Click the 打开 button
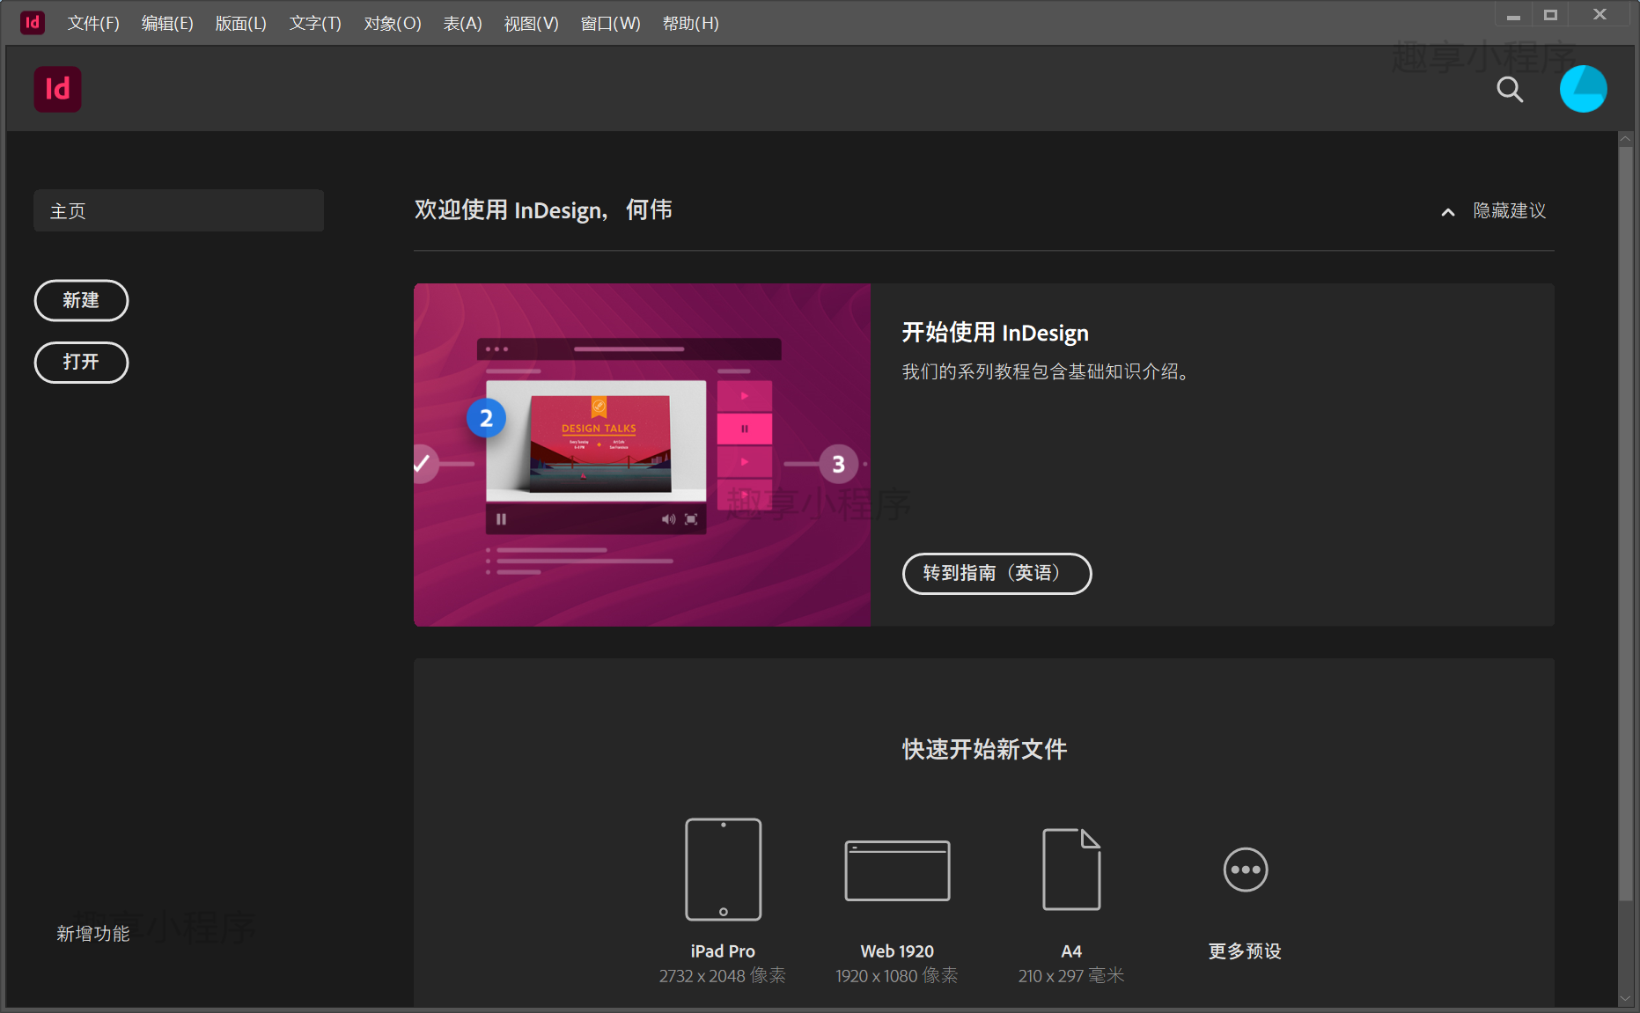The width and height of the screenshot is (1640, 1013). pos(81,362)
